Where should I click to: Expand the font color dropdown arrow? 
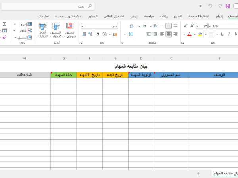(x=184, y=34)
